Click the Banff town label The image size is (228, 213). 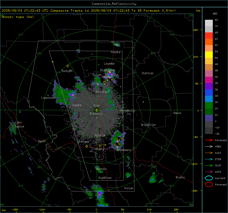[x=42, y=141]
